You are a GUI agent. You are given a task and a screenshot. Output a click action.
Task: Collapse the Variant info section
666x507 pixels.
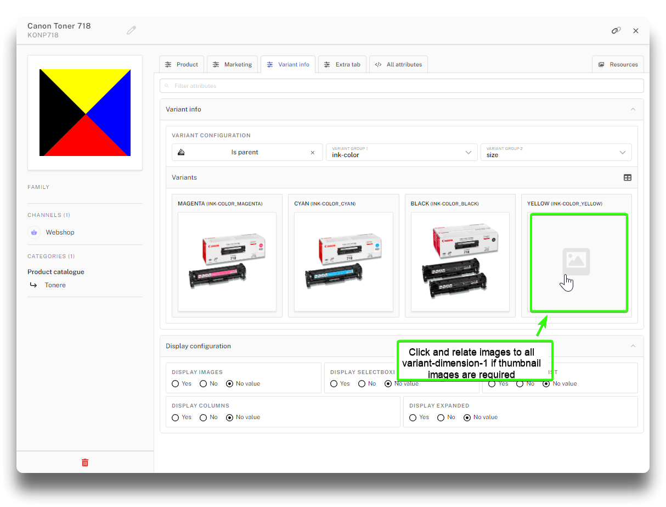(633, 109)
